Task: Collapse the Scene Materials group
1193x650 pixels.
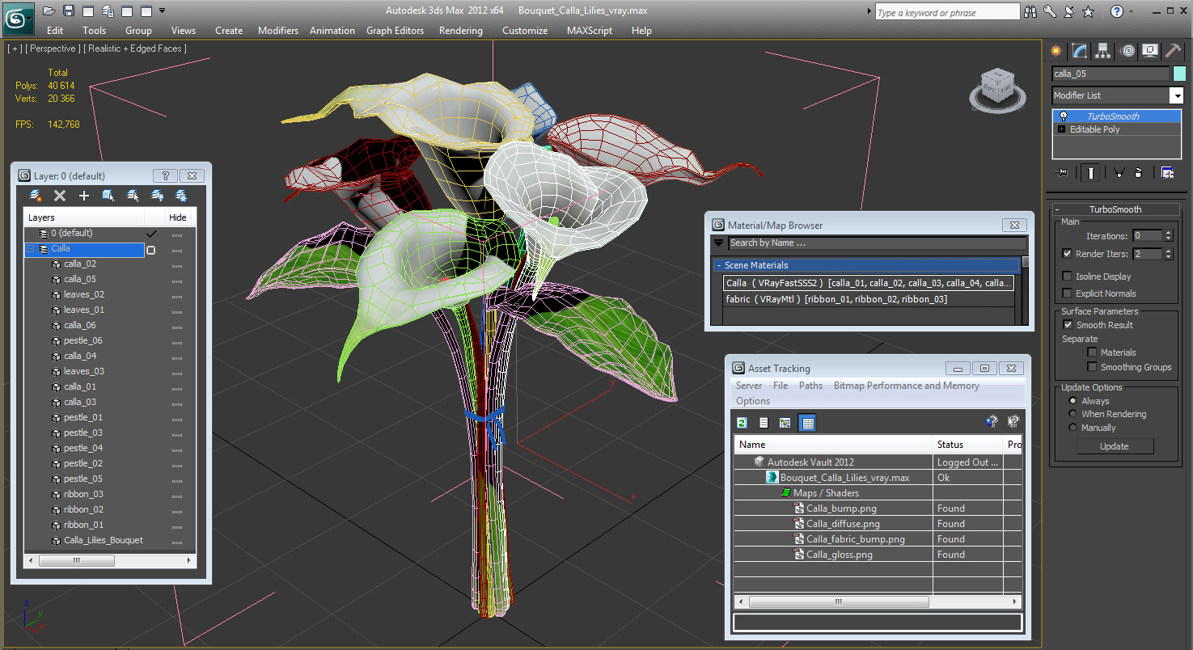Action: pos(717,265)
